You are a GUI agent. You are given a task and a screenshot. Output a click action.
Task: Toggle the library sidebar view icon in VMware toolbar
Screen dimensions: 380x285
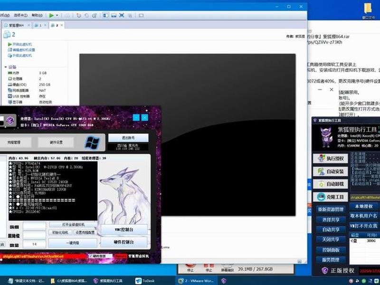106,16
